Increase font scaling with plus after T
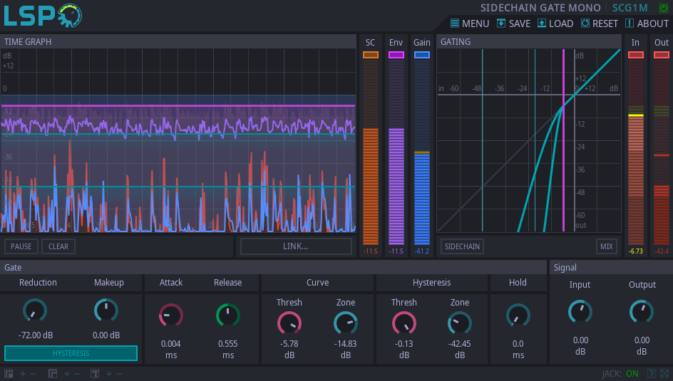Screen dimensions: 673x381 (109, 374)
